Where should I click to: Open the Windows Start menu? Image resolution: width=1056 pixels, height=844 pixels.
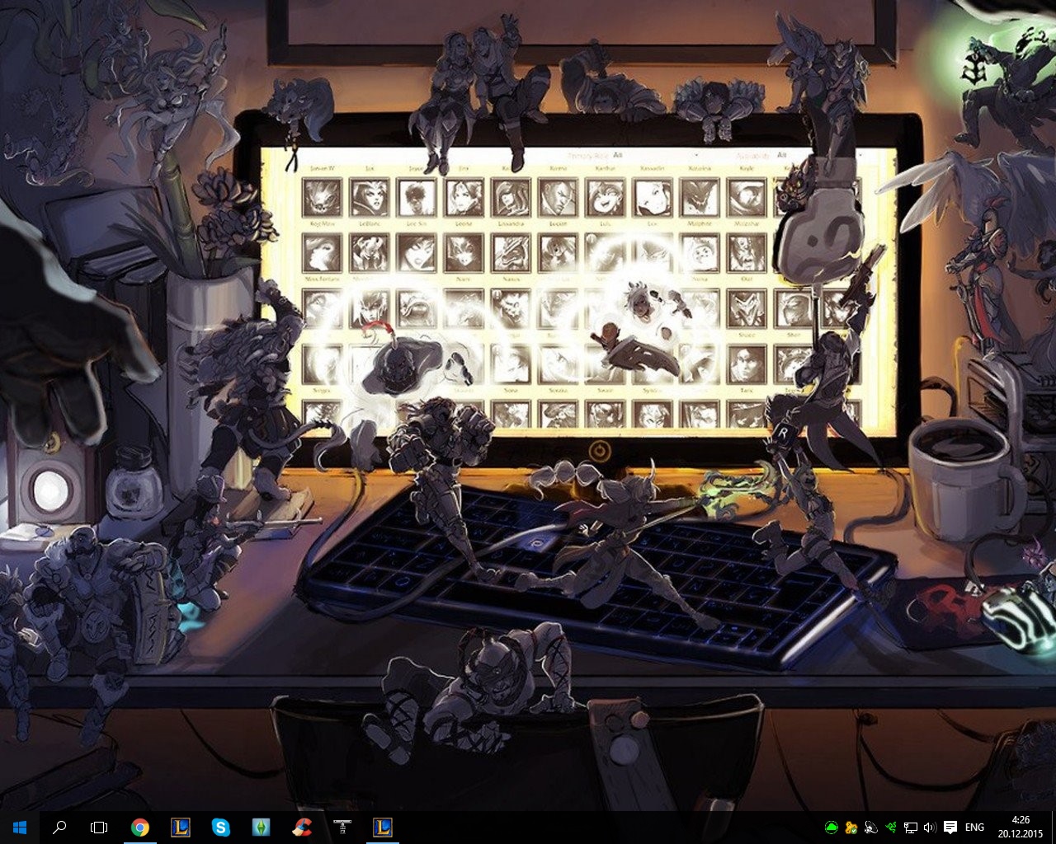[20, 828]
